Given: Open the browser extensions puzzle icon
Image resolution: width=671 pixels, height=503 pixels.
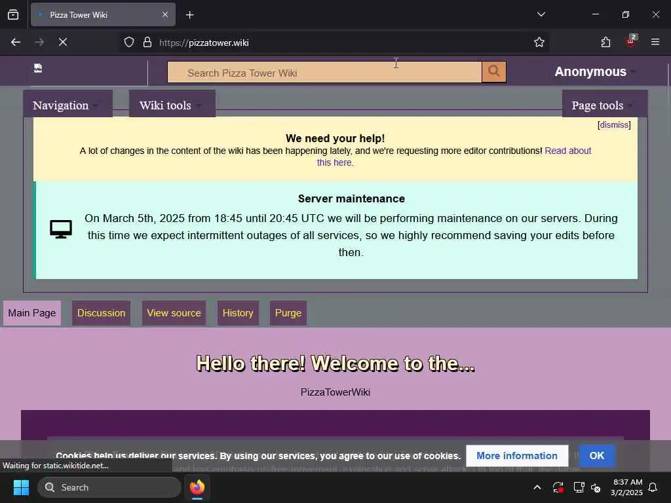Looking at the screenshot, I should coord(605,42).
